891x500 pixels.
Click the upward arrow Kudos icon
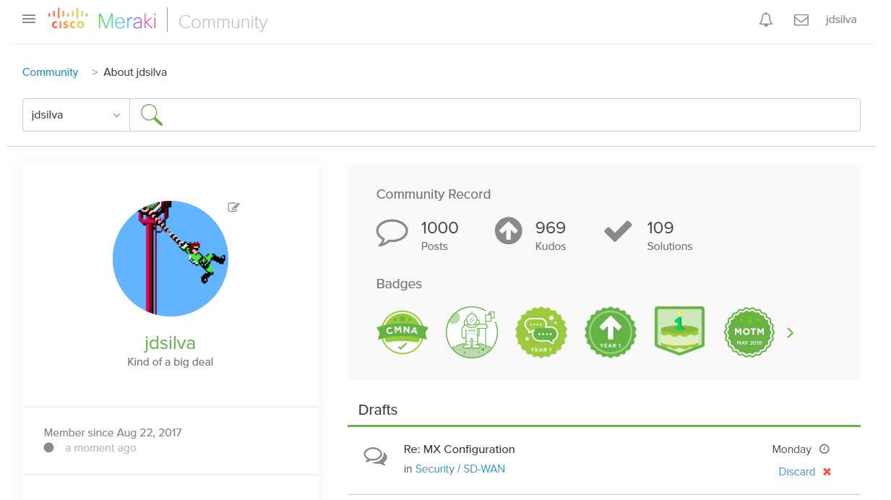coord(508,230)
